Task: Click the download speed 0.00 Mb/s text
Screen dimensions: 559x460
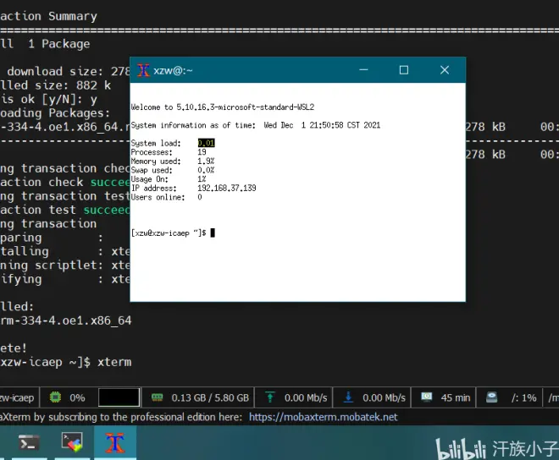Action: 384,397
